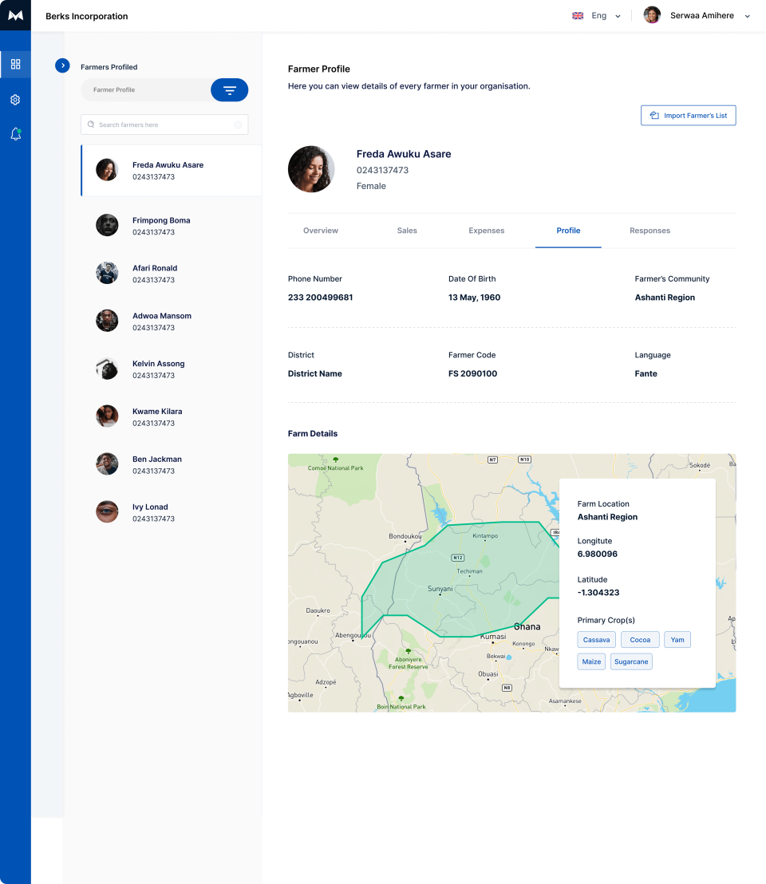This screenshot has width=766, height=884.
Task: Select the settings gear in sidebar
Action: pyautogui.click(x=15, y=99)
